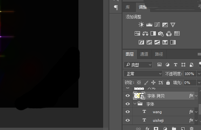Open the 正常 blend mode dropdown

click(x=143, y=74)
